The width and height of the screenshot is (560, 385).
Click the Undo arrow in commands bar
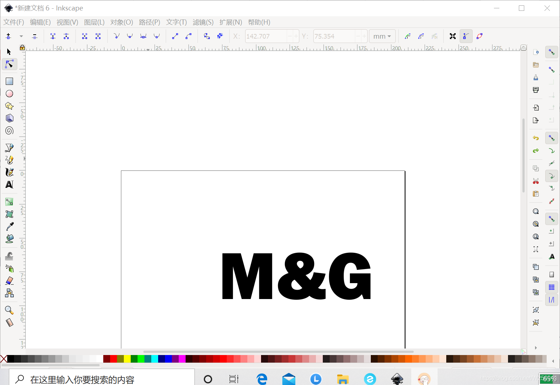click(536, 138)
